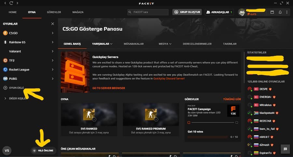Click the CS:GO game icon
The height and width of the screenshot is (157, 293).
click(5, 33)
